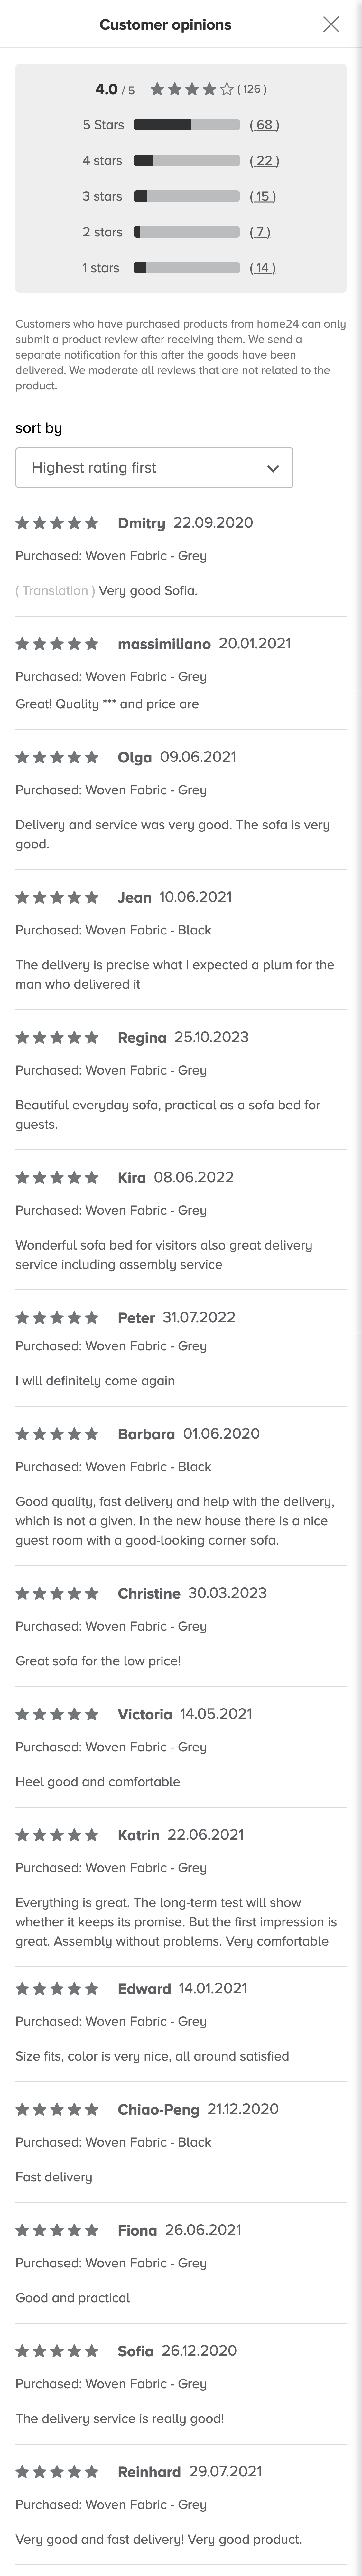Click star rating on Barbara's review

(x=57, y=1434)
